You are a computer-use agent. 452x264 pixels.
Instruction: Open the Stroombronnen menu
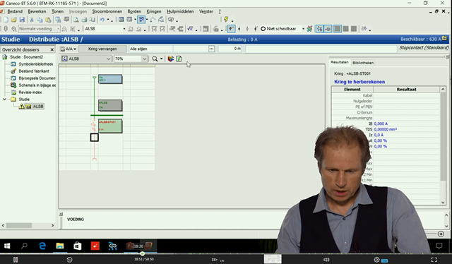(x=107, y=11)
